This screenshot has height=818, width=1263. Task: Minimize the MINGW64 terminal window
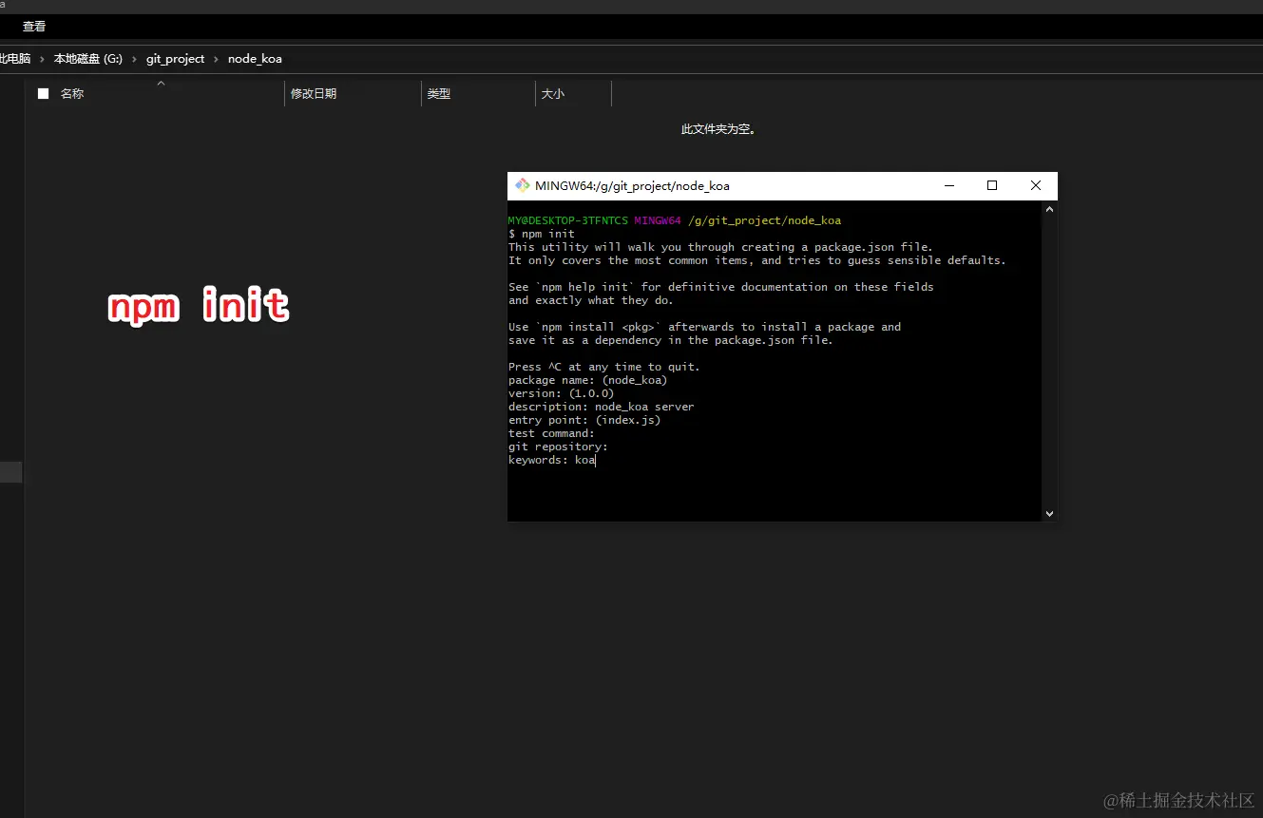click(948, 185)
